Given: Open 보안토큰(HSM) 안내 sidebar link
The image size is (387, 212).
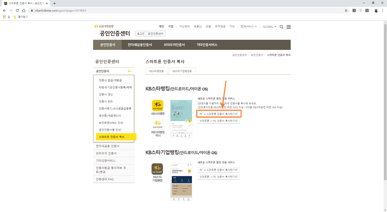Looking at the screenshot, I should coord(111,123).
